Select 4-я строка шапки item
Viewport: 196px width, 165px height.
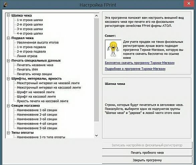[x=30, y=33]
